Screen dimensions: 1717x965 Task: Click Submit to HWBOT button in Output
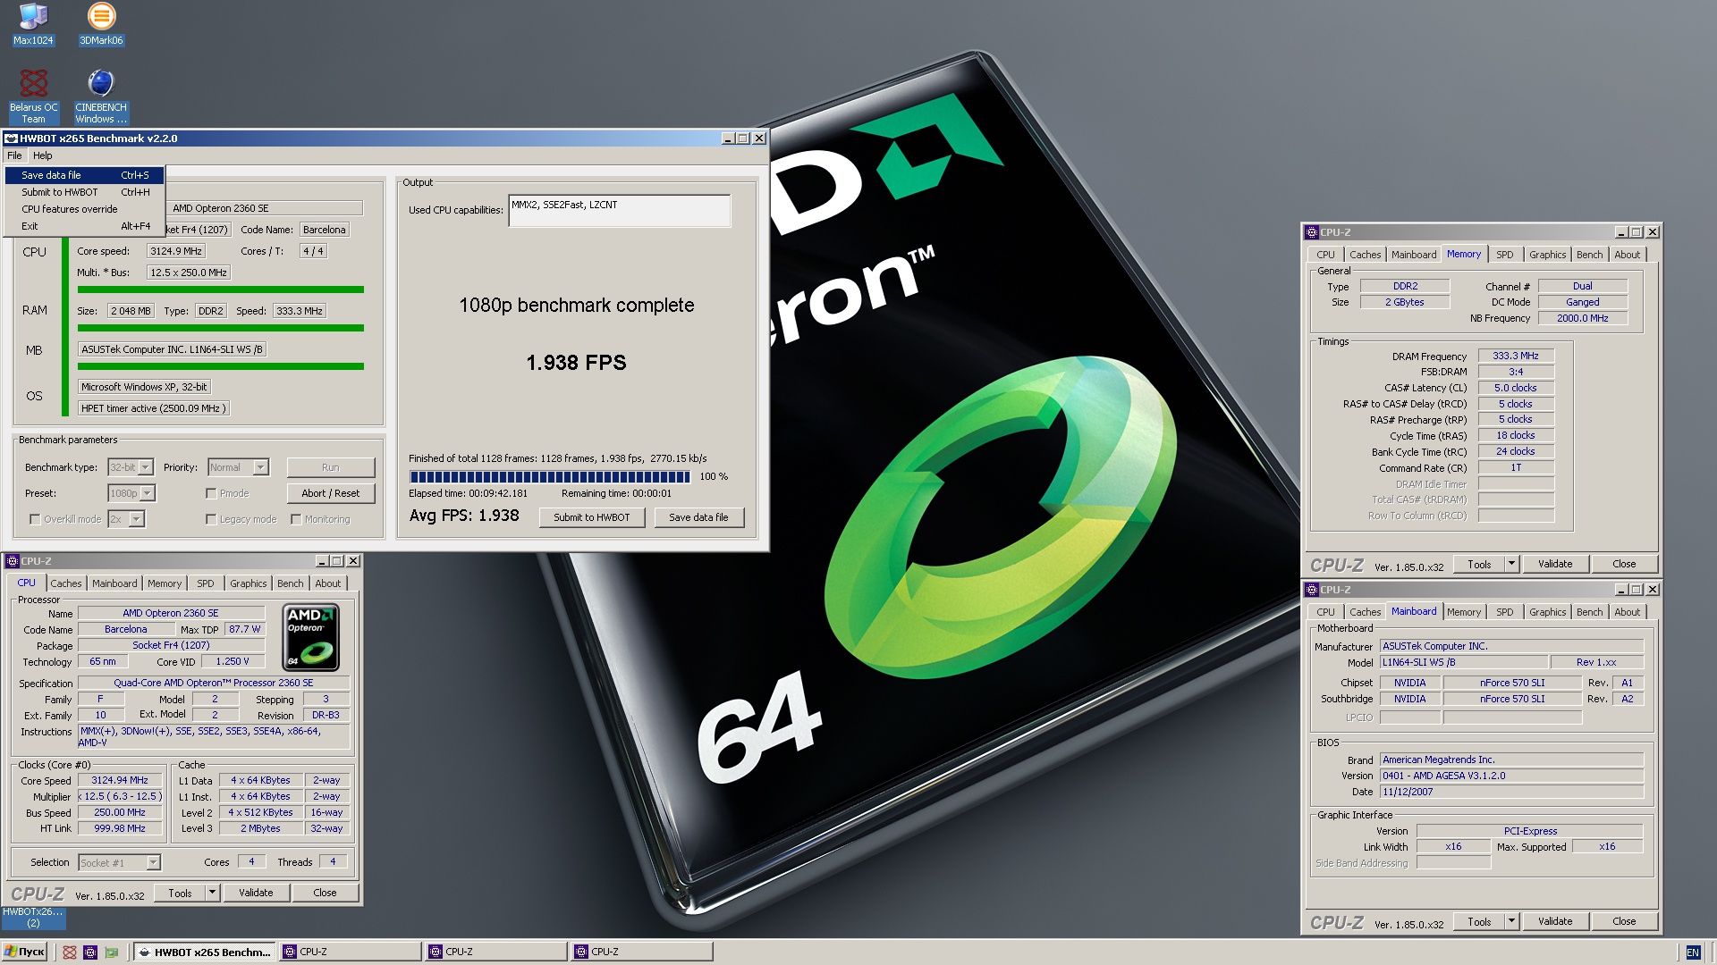pos(592,517)
